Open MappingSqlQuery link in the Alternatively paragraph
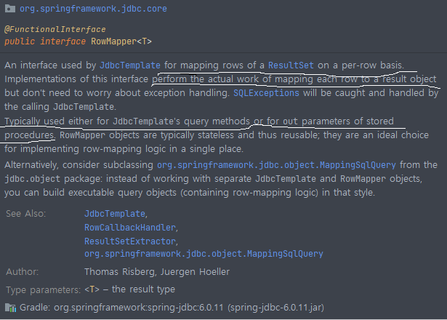This screenshot has height=320, width=447. point(276,165)
